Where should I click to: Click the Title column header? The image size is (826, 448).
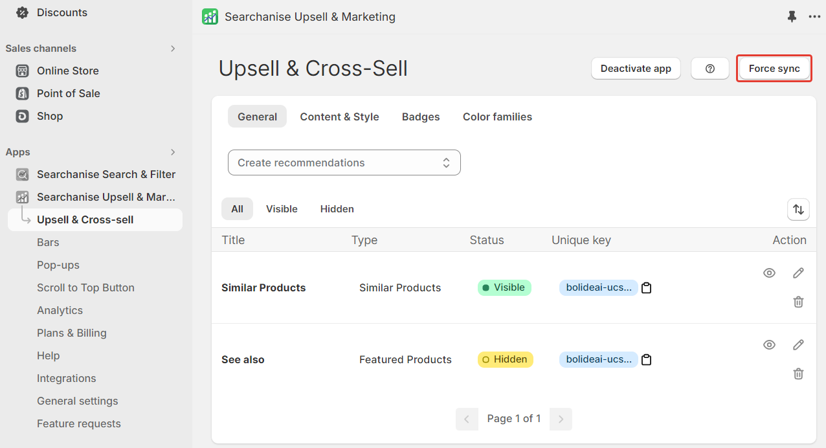point(233,240)
